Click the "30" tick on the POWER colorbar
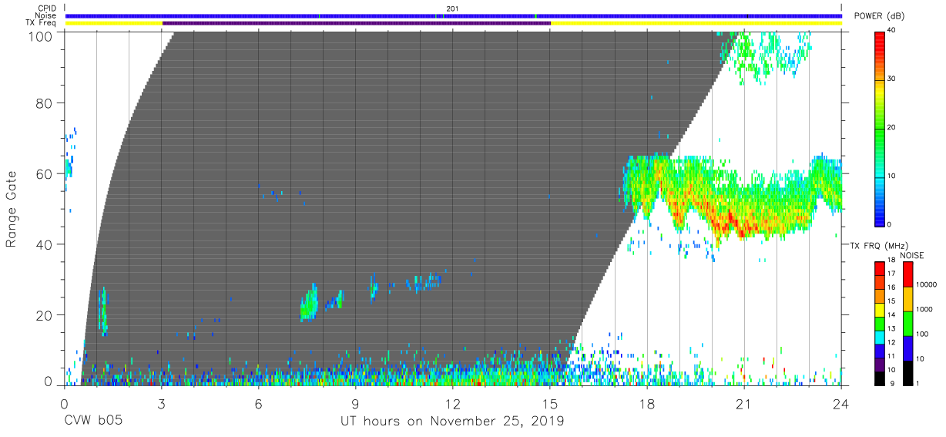The width and height of the screenshot is (946, 437). (x=892, y=79)
